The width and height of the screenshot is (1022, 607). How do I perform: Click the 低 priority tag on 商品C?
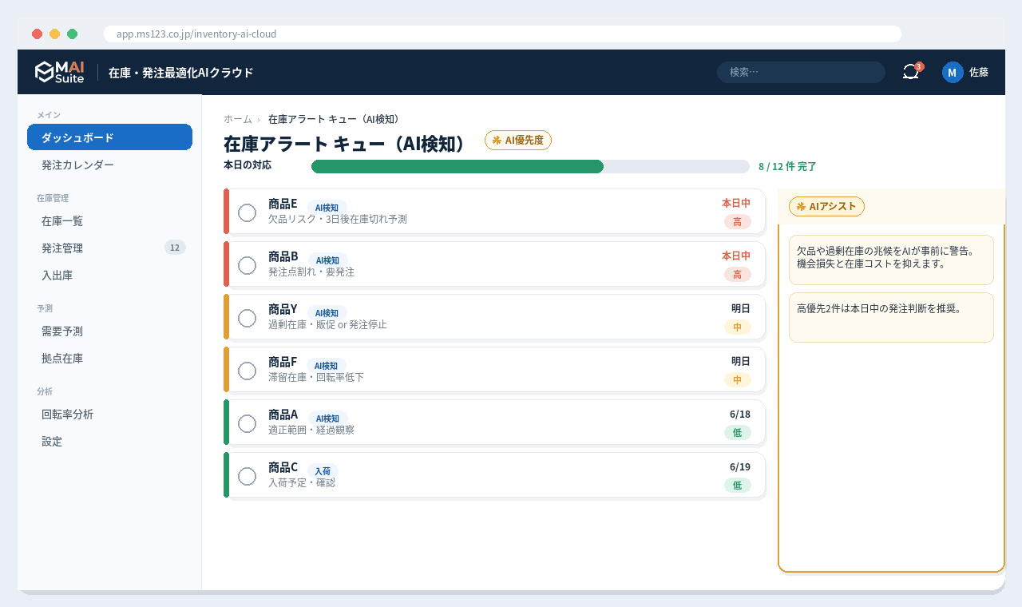coord(737,485)
